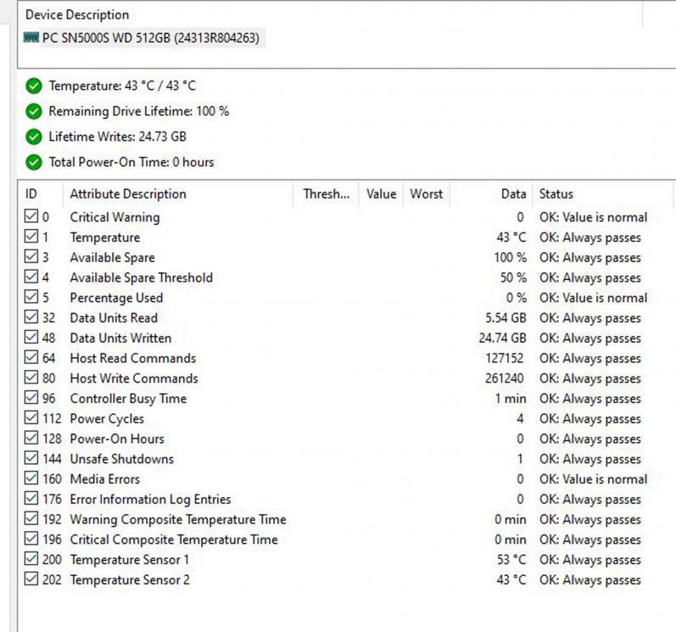Click the green check beside Total Power-On Time

point(34,162)
